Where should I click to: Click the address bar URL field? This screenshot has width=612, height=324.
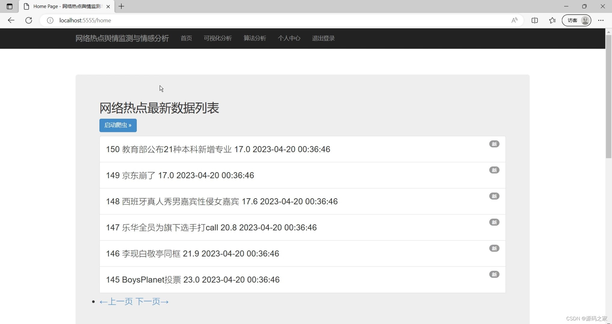(85, 20)
